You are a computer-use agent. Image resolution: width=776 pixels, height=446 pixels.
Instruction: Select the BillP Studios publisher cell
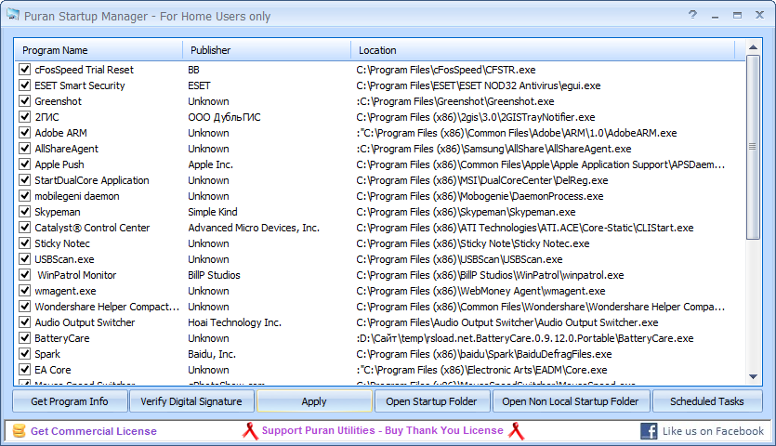point(214,275)
